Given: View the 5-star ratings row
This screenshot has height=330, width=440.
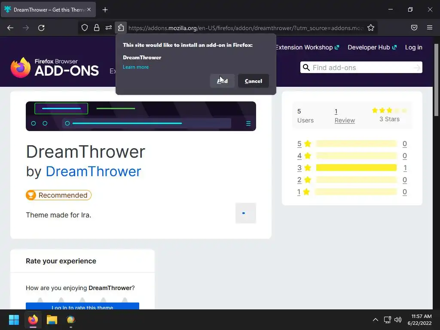Looking at the screenshot, I should pos(352,144).
